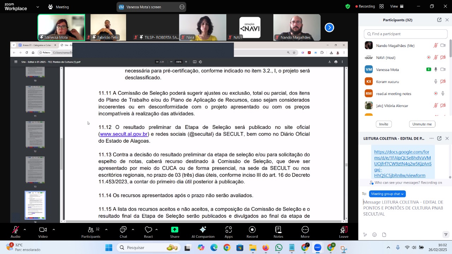Click the green Share screen icon
Screen dimensions: 452x254
coord(175,232)
